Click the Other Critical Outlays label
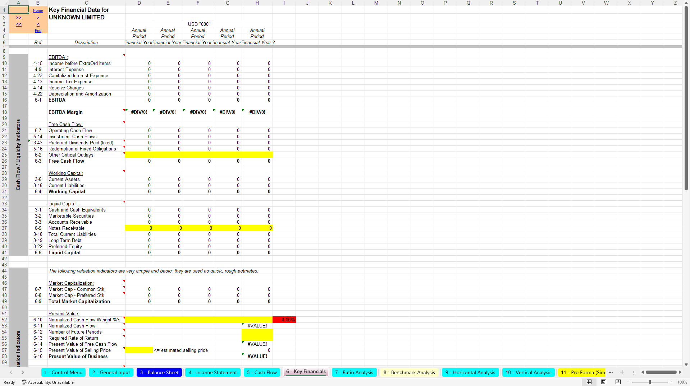690x386 pixels. (86, 155)
